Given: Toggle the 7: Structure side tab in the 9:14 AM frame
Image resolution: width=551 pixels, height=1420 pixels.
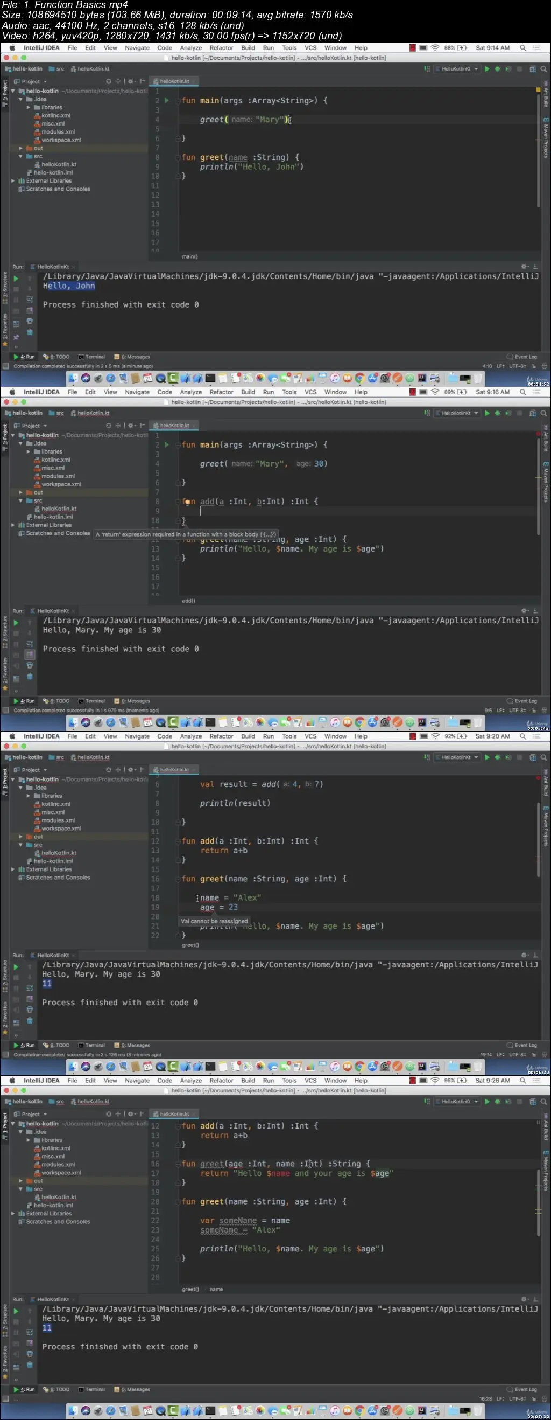Looking at the screenshot, I should [5, 287].
